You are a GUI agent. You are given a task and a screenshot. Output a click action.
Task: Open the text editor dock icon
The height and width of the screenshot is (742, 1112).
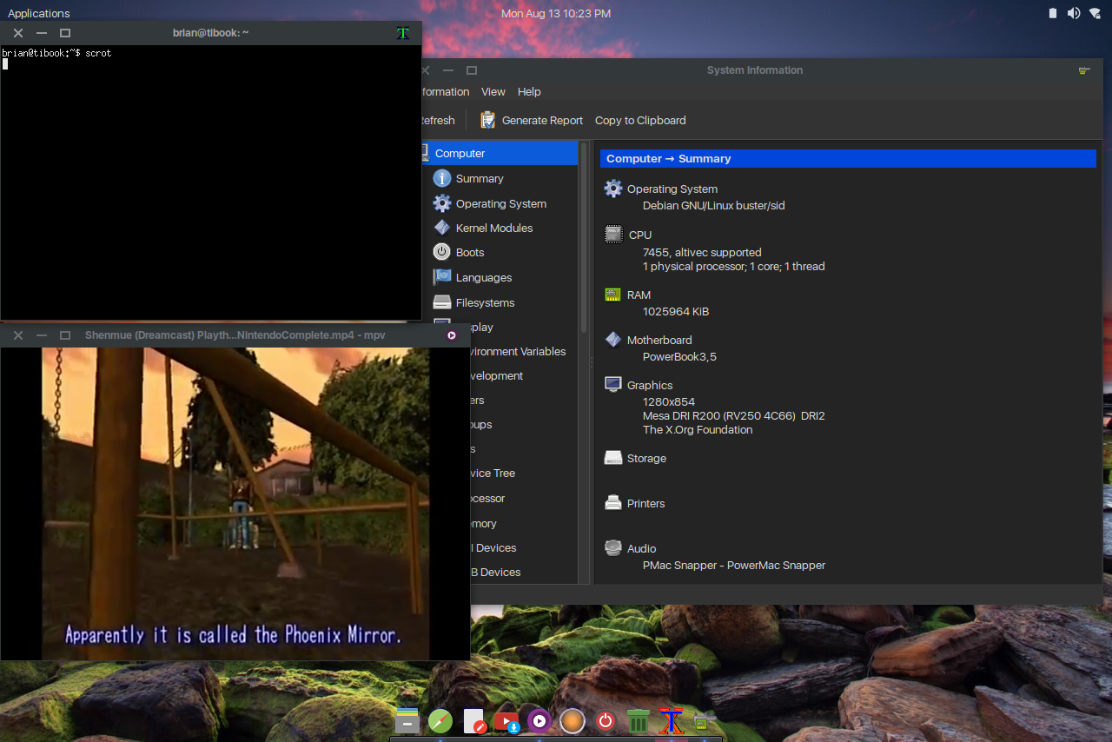(x=474, y=720)
